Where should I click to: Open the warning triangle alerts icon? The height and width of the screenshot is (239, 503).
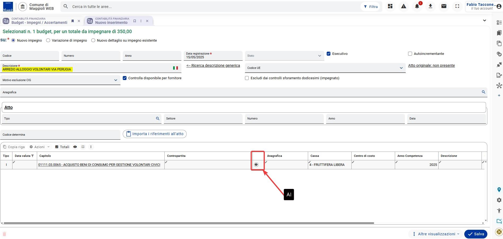point(404,6)
